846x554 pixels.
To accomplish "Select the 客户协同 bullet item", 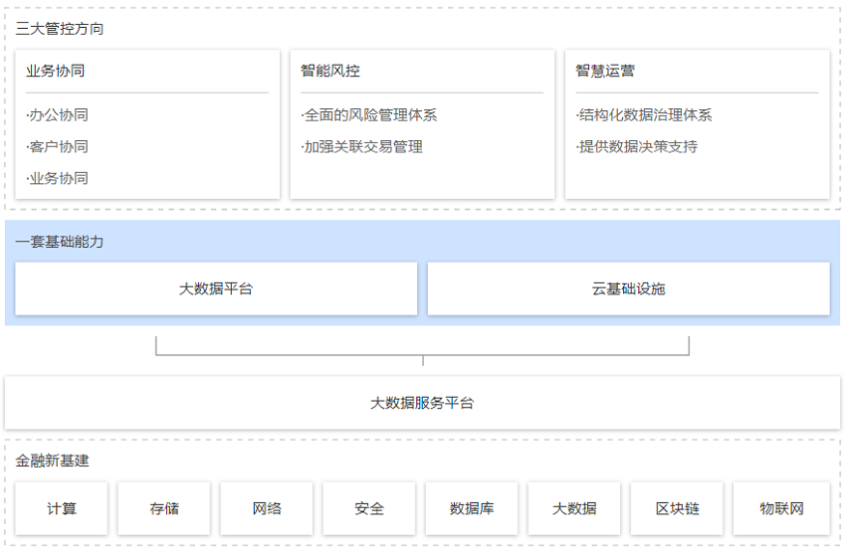I will [x=57, y=146].
